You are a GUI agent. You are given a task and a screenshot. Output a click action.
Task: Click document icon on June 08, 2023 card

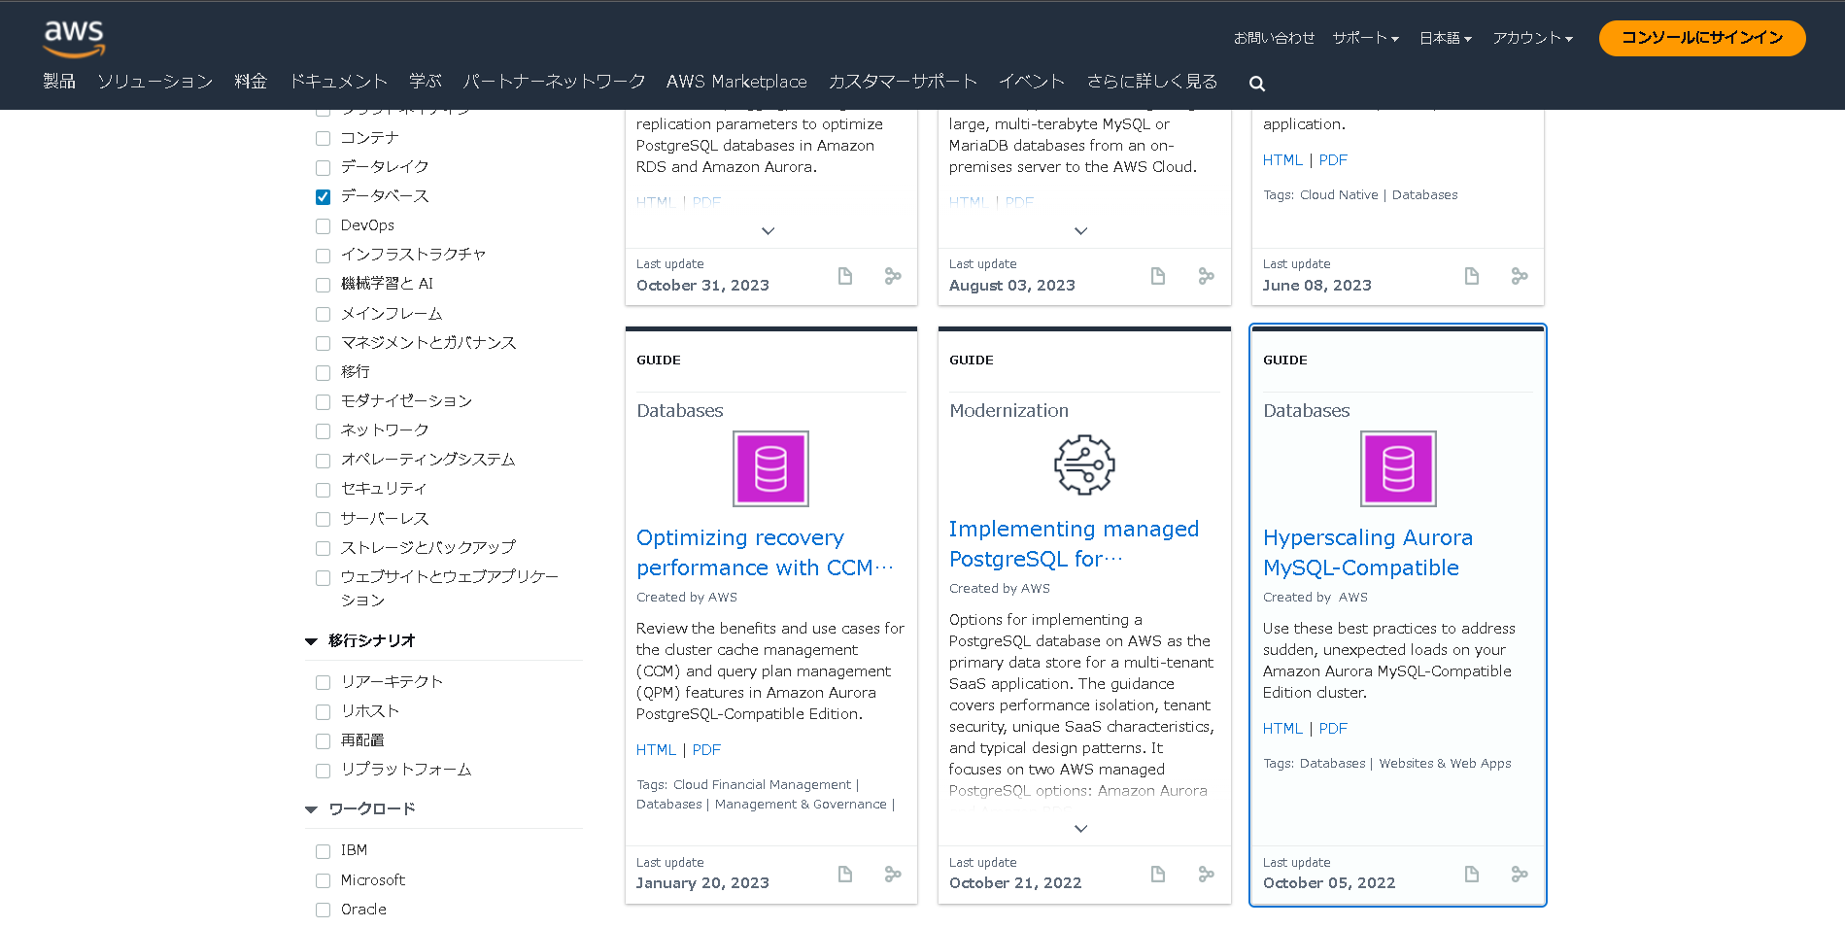pos(1472,276)
